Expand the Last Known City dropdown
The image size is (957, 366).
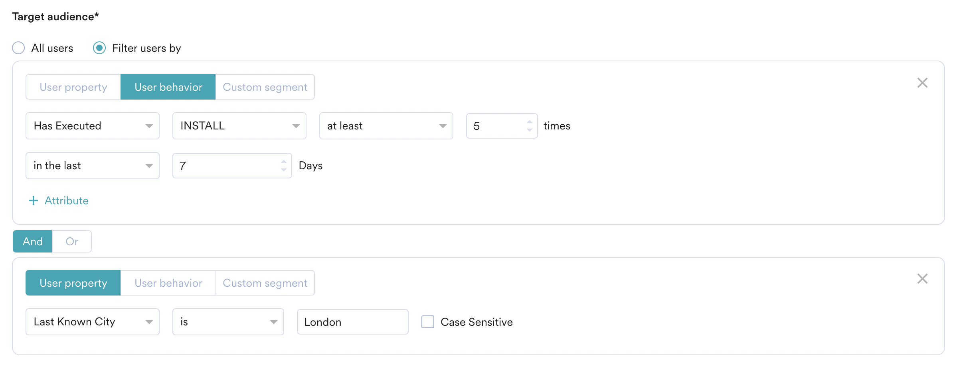pyautogui.click(x=93, y=322)
